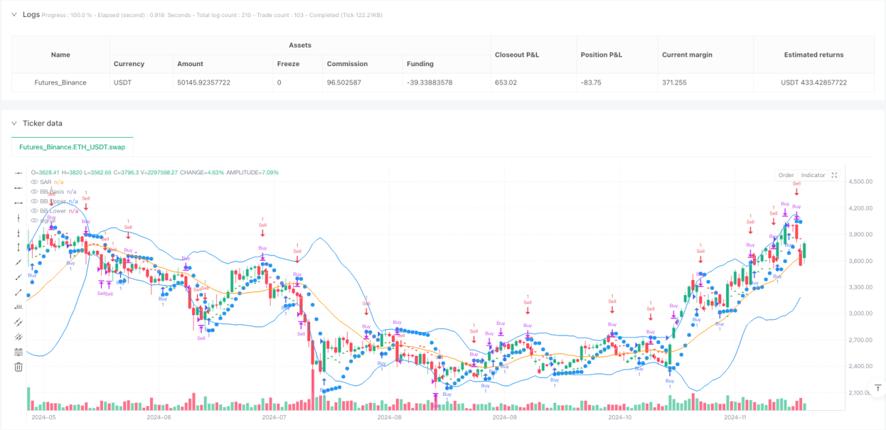Screen dimensions: 886x430
Task: Select the price channel line tool
Action: coord(18,322)
